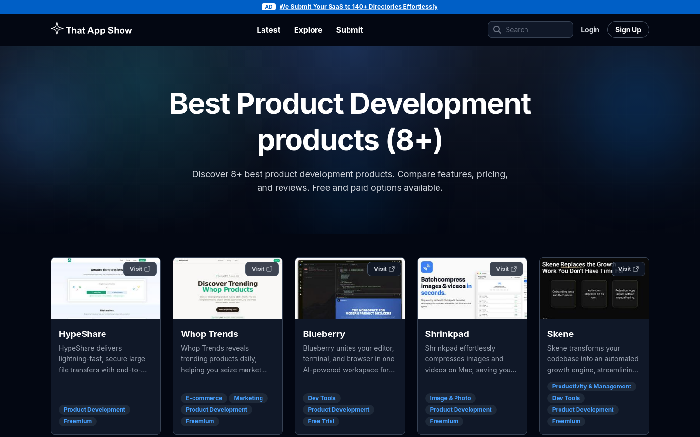The width and height of the screenshot is (700, 437).
Task: Select the Productivity & Management tag
Action: 592,387
